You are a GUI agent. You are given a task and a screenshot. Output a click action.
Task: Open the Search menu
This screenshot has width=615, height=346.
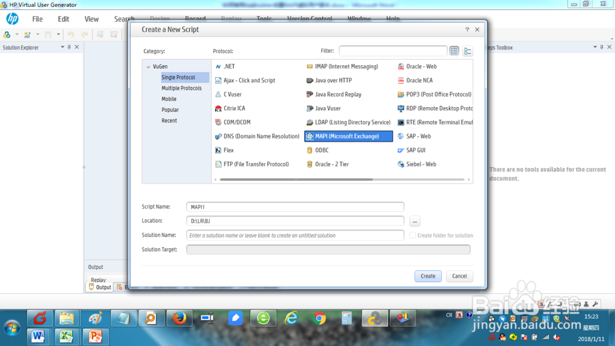(x=124, y=19)
